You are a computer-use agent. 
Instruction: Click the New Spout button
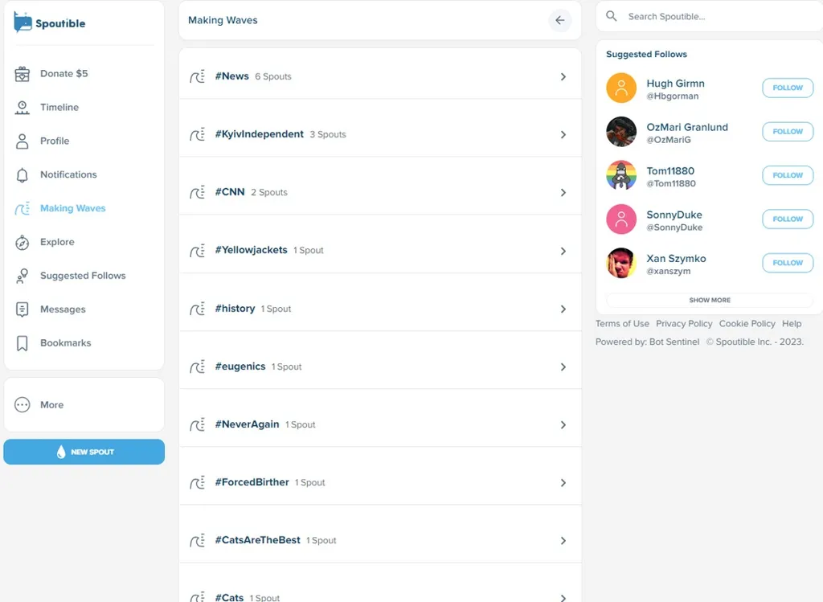tap(84, 452)
